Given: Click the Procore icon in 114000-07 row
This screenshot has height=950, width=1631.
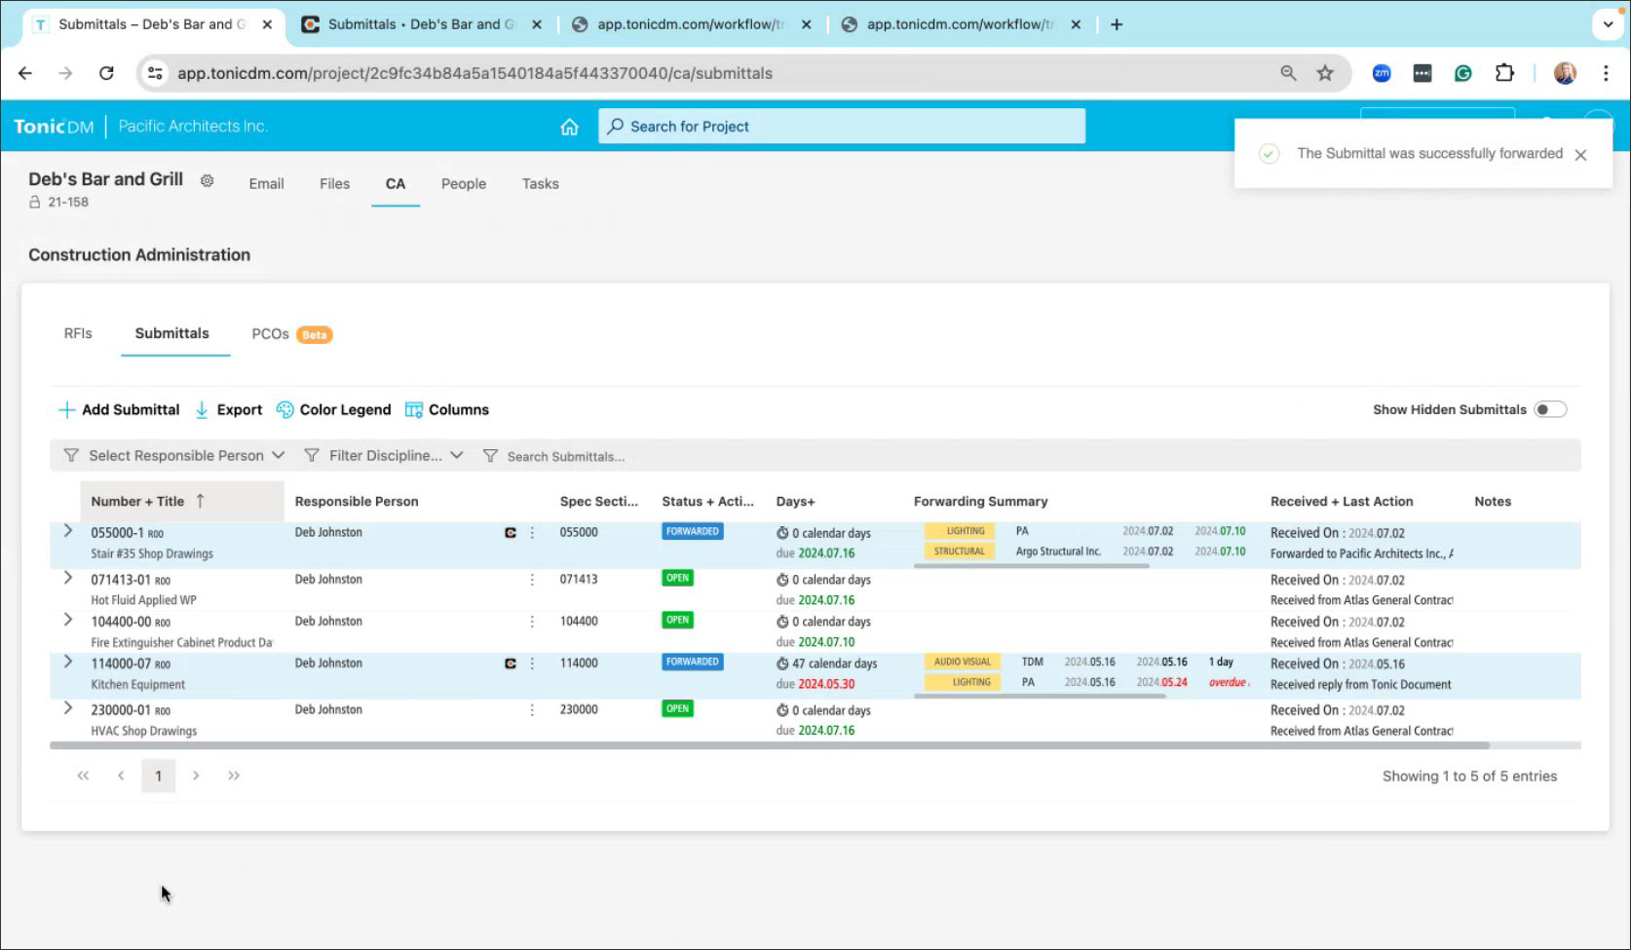Looking at the screenshot, I should (511, 664).
